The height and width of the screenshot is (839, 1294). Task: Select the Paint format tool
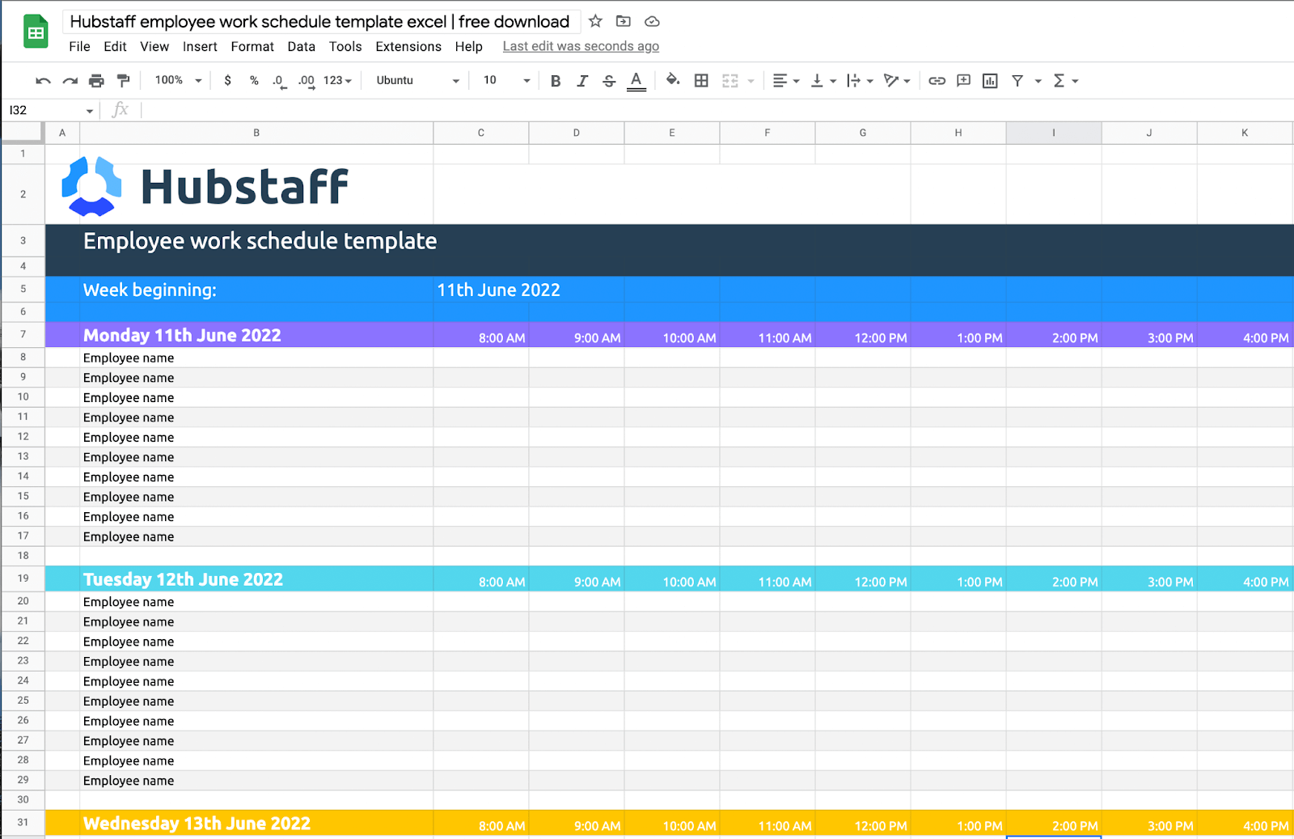click(122, 80)
